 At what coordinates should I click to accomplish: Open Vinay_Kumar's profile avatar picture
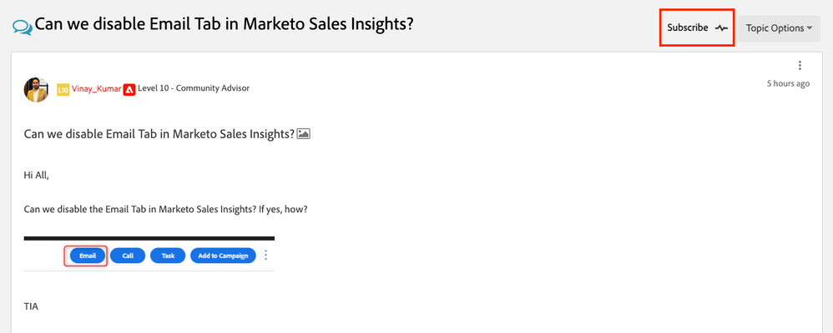click(37, 89)
